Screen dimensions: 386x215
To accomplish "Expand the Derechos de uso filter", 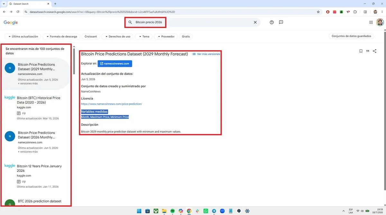I will (117, 36).
